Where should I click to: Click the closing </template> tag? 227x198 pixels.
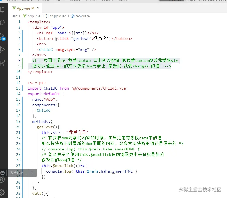pos(40,72)
